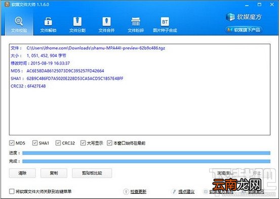Image resolution: width=280 pixels, height=199 pixels.
Task: Open the 文件粉碎 file shredder tool
Action: 136,24
